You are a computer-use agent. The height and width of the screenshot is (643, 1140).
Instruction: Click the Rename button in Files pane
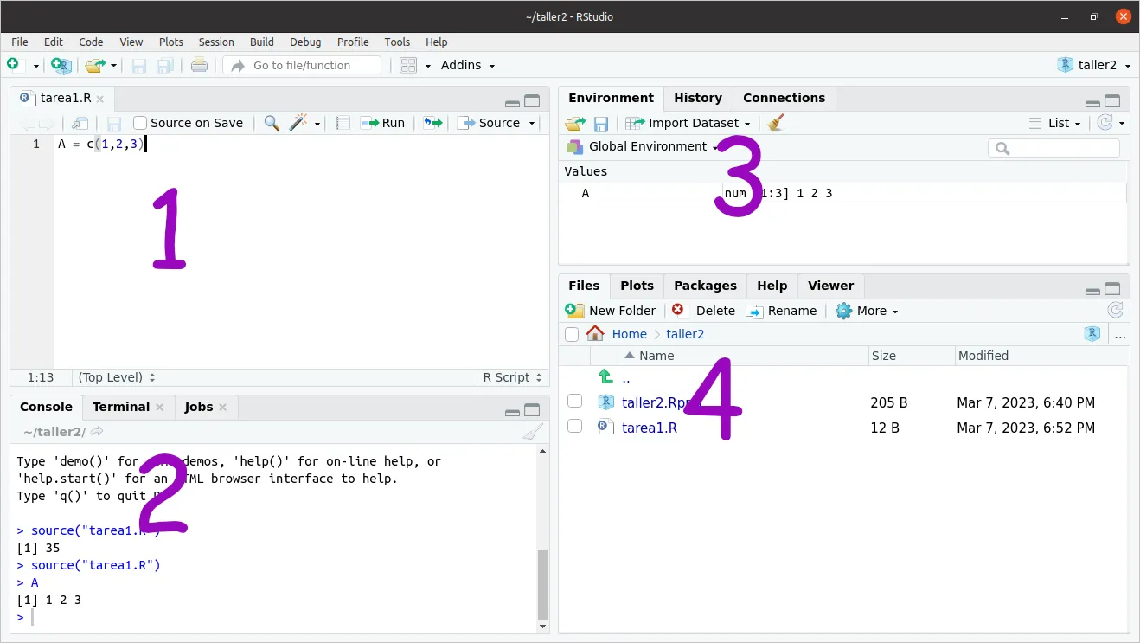[782, 311]
